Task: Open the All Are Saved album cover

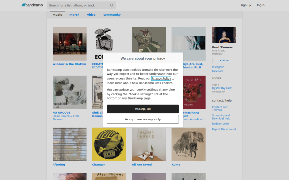Action: pos(149,144)
